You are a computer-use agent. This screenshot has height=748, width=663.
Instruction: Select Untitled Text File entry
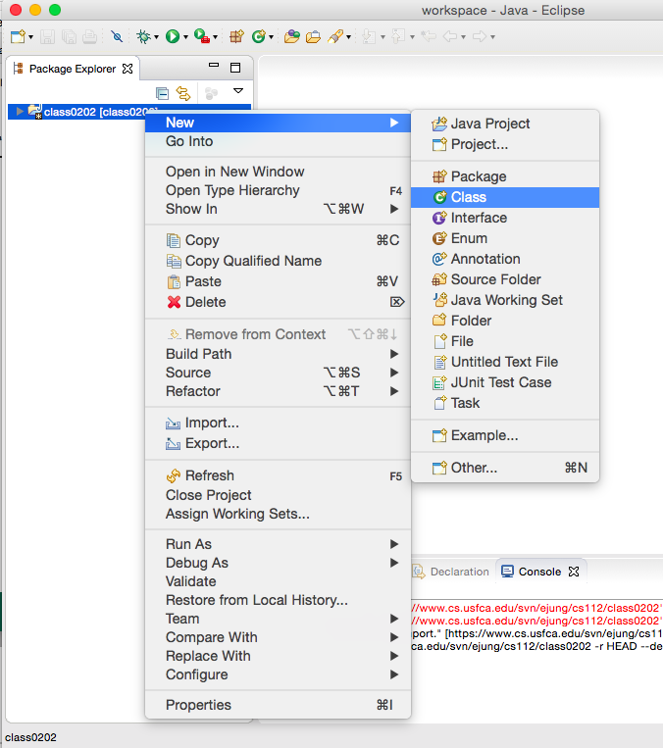(x=505, y=362)
